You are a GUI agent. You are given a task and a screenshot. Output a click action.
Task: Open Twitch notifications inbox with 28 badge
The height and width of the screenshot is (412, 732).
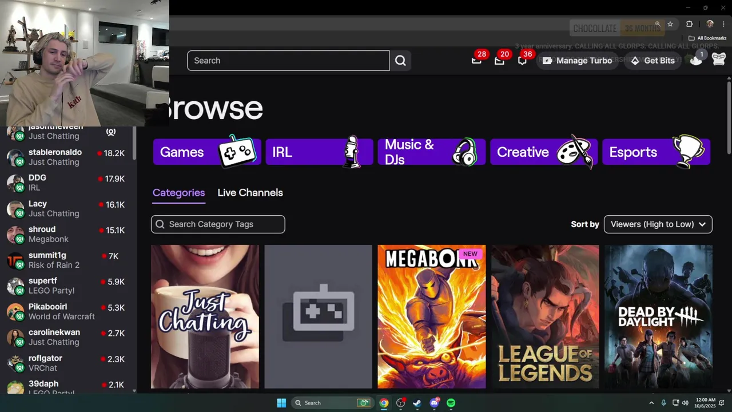pyautogui.click(x=476, y=60)
